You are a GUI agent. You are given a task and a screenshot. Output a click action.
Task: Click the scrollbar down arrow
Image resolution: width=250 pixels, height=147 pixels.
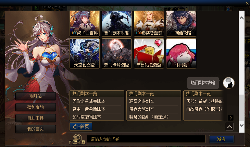coord(241,125)
